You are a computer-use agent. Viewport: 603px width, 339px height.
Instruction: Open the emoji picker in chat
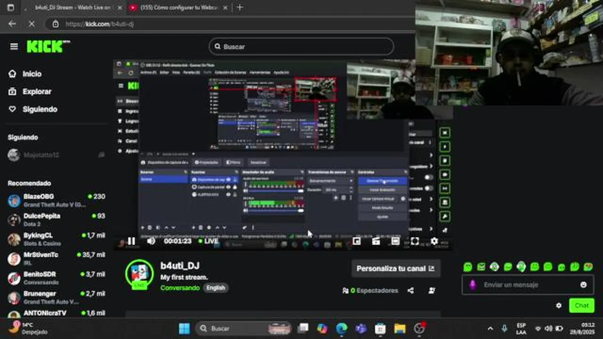(584, 285)
